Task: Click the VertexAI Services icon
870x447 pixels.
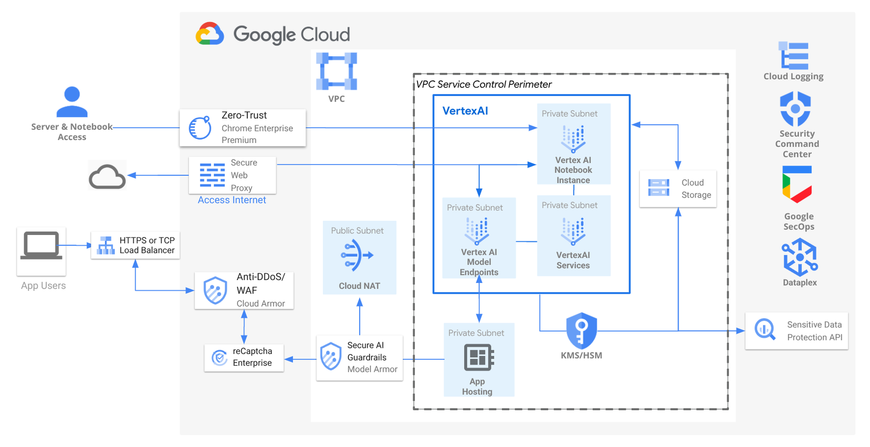Action: 573,231
